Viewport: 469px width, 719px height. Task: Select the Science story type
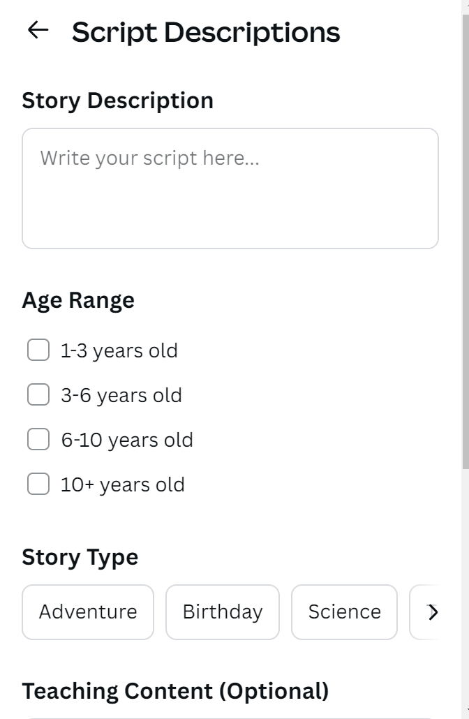tap(344, 612)
